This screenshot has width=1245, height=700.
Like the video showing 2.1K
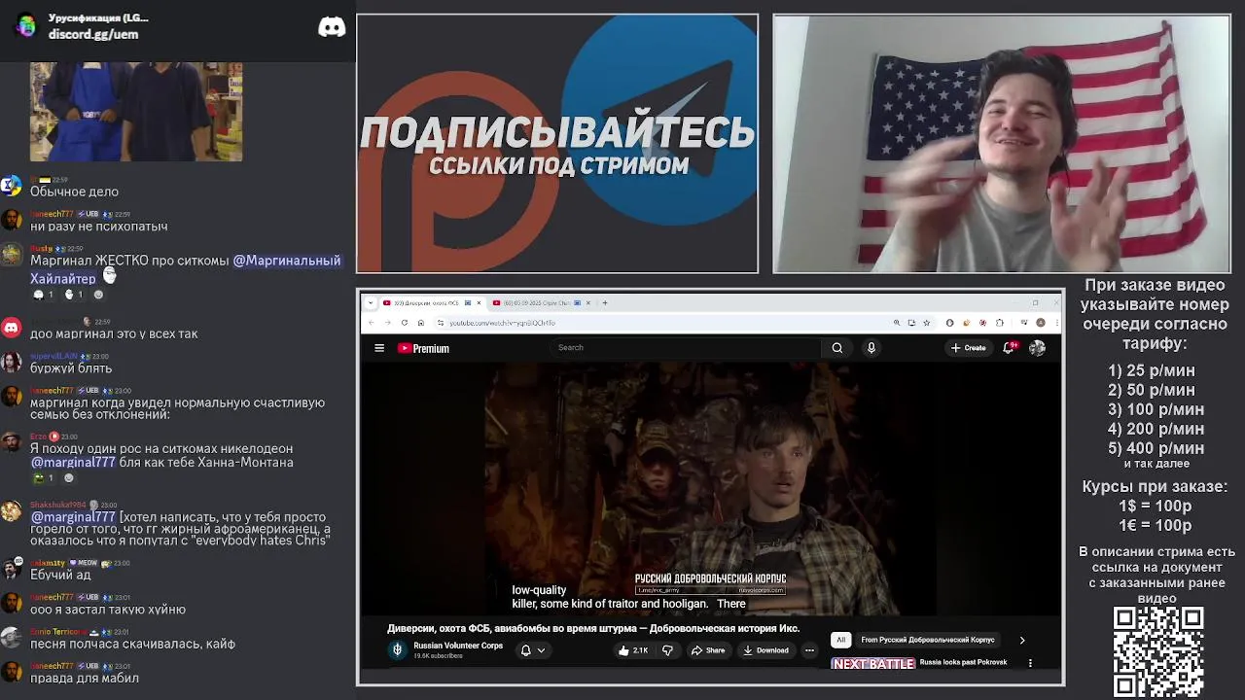tap(633, 650)
